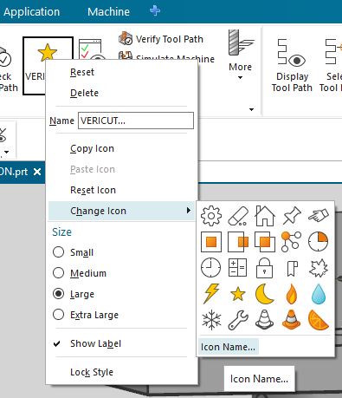This screenshot has height=398, width=342.
Task: Select the orange node network icon
Action: 292,242
